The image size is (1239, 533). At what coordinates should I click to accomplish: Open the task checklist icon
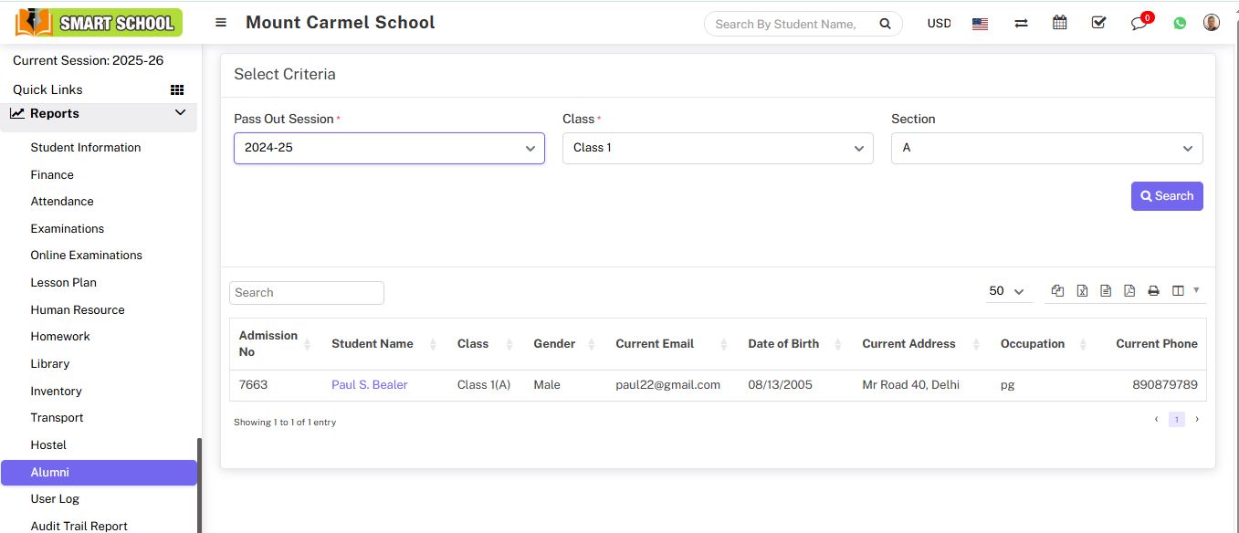(x=1098, y=23)
